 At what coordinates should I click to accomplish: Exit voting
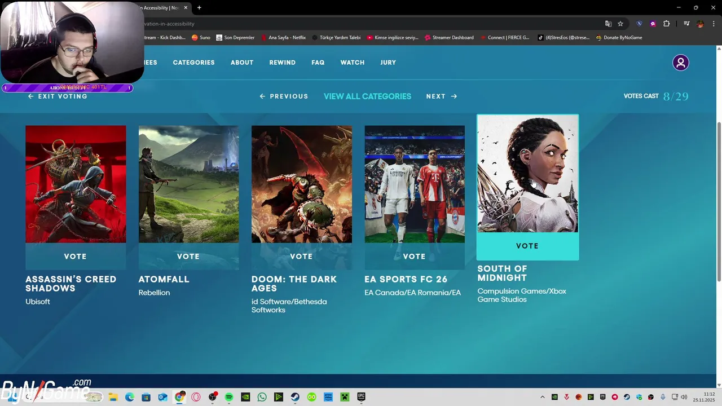[58, 96]
